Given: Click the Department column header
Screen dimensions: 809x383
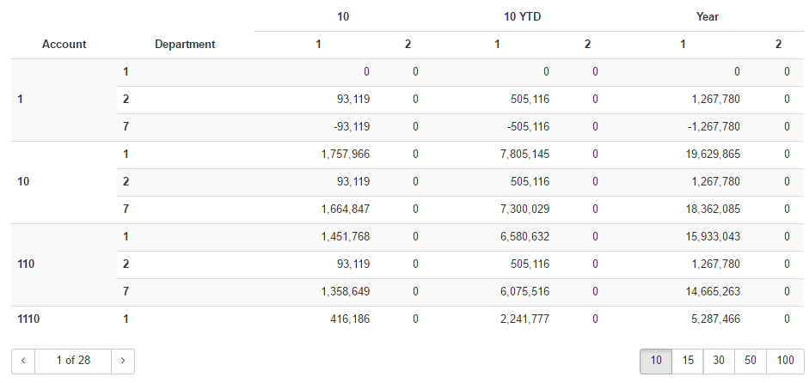Looking at the screenshot, I should point(185,45).
